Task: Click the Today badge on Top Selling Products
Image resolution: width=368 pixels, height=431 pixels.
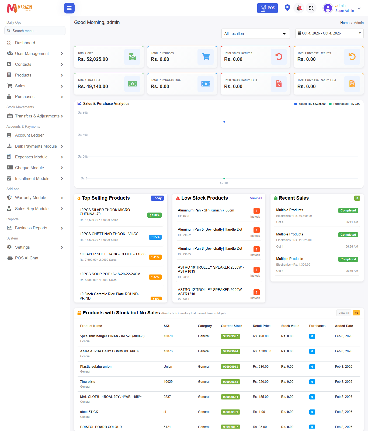Action: pos(157,198)
